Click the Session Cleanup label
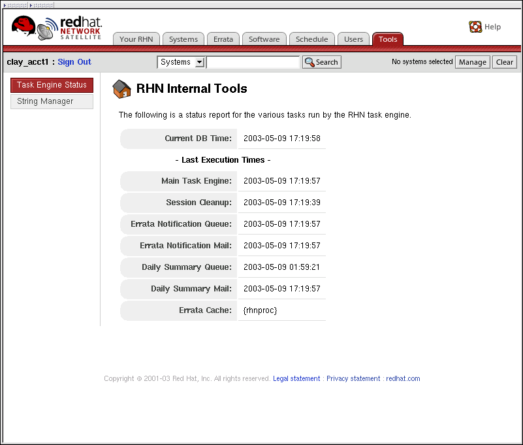The width and height of the screenshot is (523, 445). tap(198, 203)
